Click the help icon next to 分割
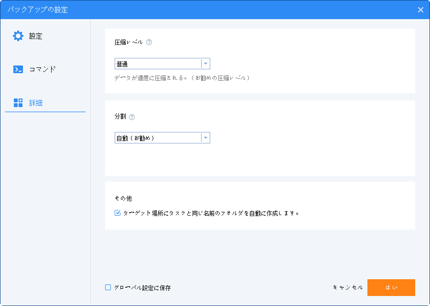430x306 pixels. [x=132, y=117]
